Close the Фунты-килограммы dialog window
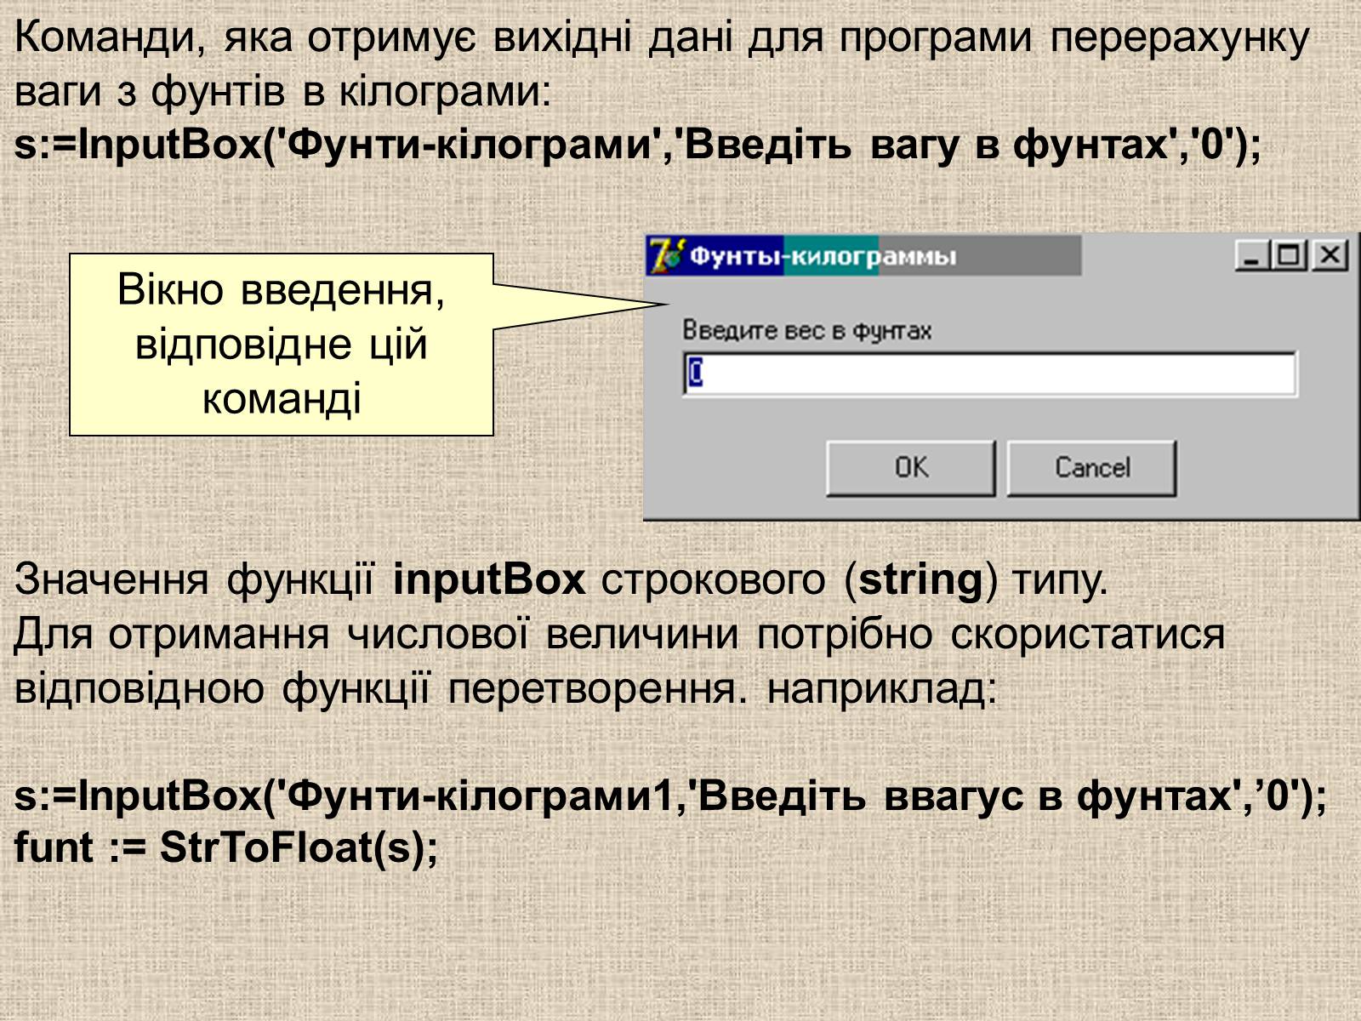1361x1021 pixels. click(1330, 255)
